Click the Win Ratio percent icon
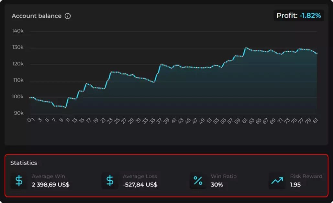Screen dimensions: 333x203 (x=198, y=181)
